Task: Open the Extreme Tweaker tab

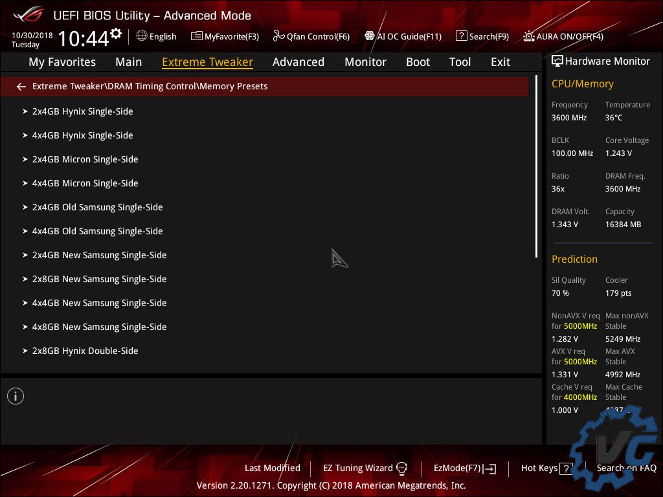Action: (x=207, y=62)
